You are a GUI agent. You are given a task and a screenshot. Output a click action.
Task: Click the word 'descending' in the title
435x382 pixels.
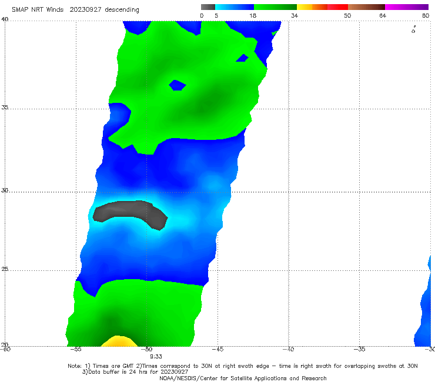(x=122, y=9)
